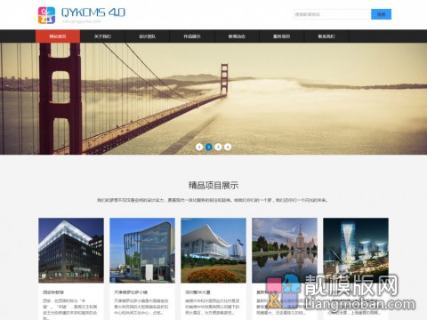Focus the news search input field
Screen dimensions: 427x320
pos(332,14)
